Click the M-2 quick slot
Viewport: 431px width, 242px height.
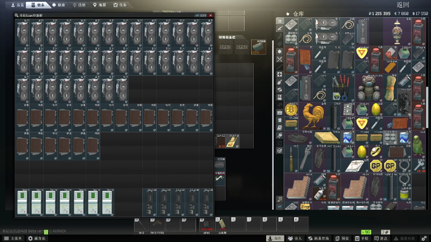point(142,225)
